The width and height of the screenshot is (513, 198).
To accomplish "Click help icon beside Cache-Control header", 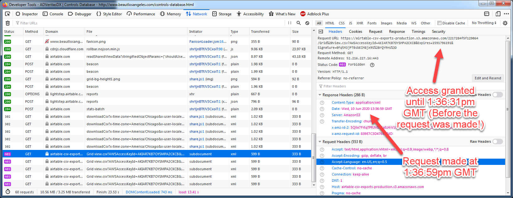I will pos(322,168).
